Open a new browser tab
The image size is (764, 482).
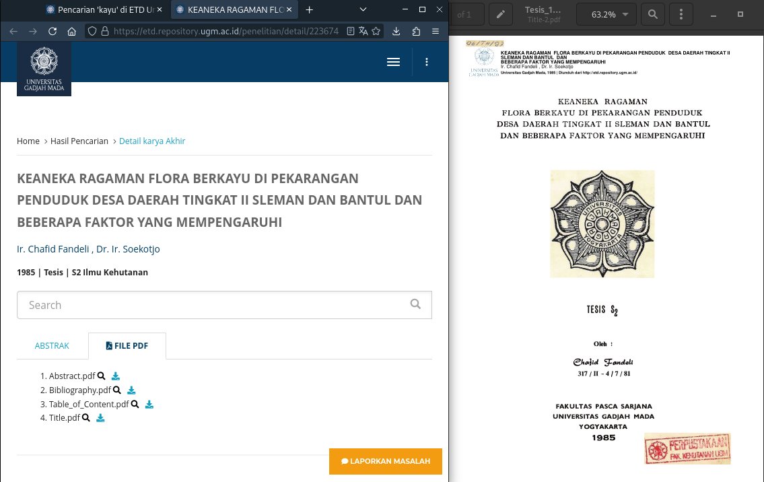pos(309,9)
